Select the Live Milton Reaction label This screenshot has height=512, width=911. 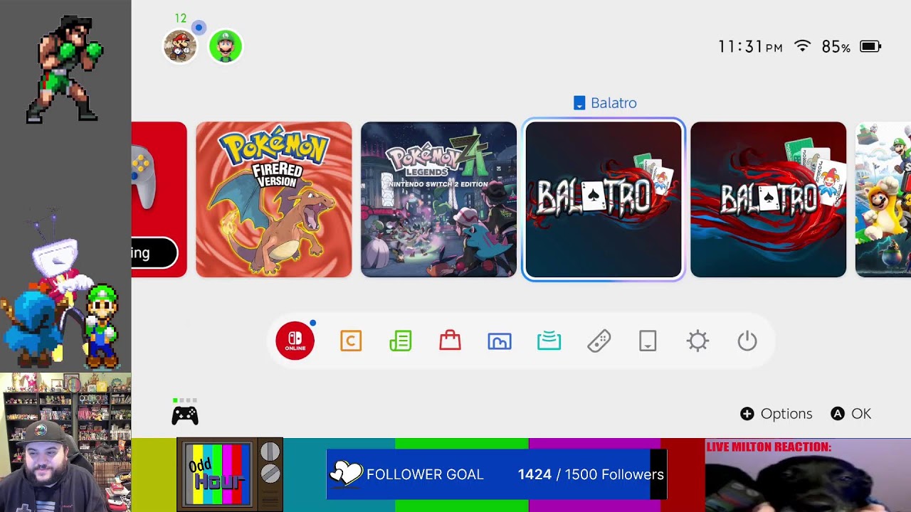(x=769, y=447)
